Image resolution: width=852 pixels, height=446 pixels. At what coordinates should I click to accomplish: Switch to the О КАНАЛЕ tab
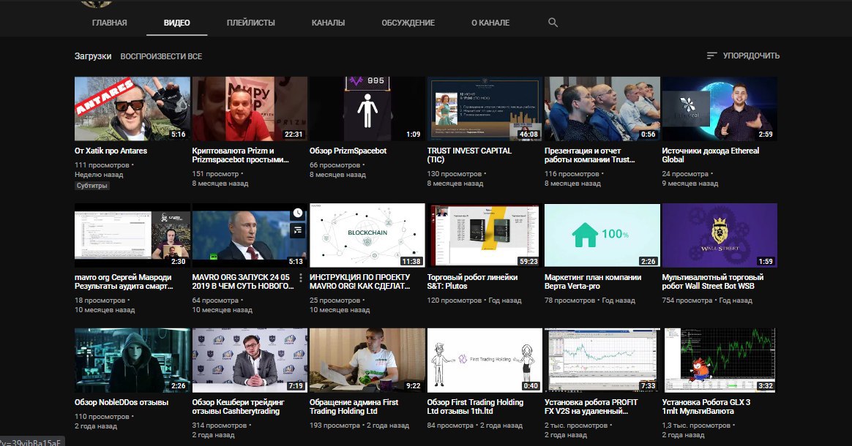pyautogui.click(x=490, y=23)
